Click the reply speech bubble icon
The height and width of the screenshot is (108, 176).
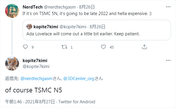tap(25, 47)
